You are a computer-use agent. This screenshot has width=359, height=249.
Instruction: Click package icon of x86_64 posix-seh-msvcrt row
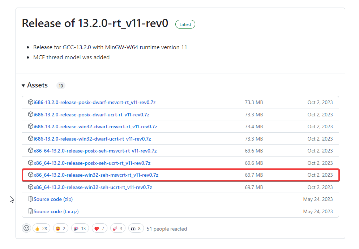click(30, 151)
